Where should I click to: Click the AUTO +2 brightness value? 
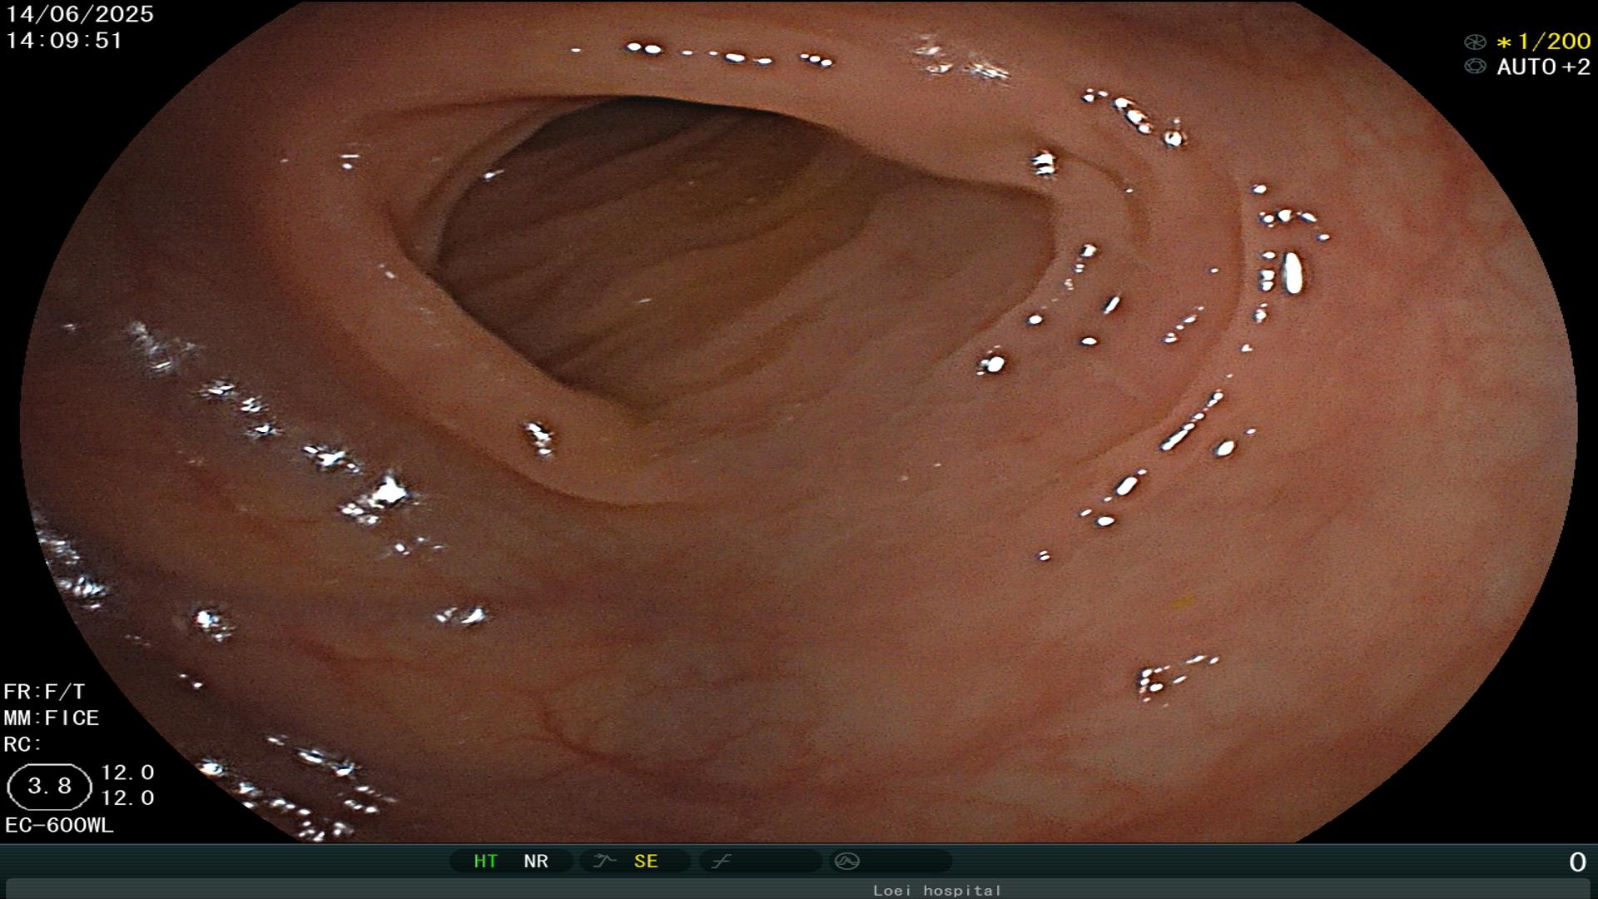click(x=1544, y=67)
